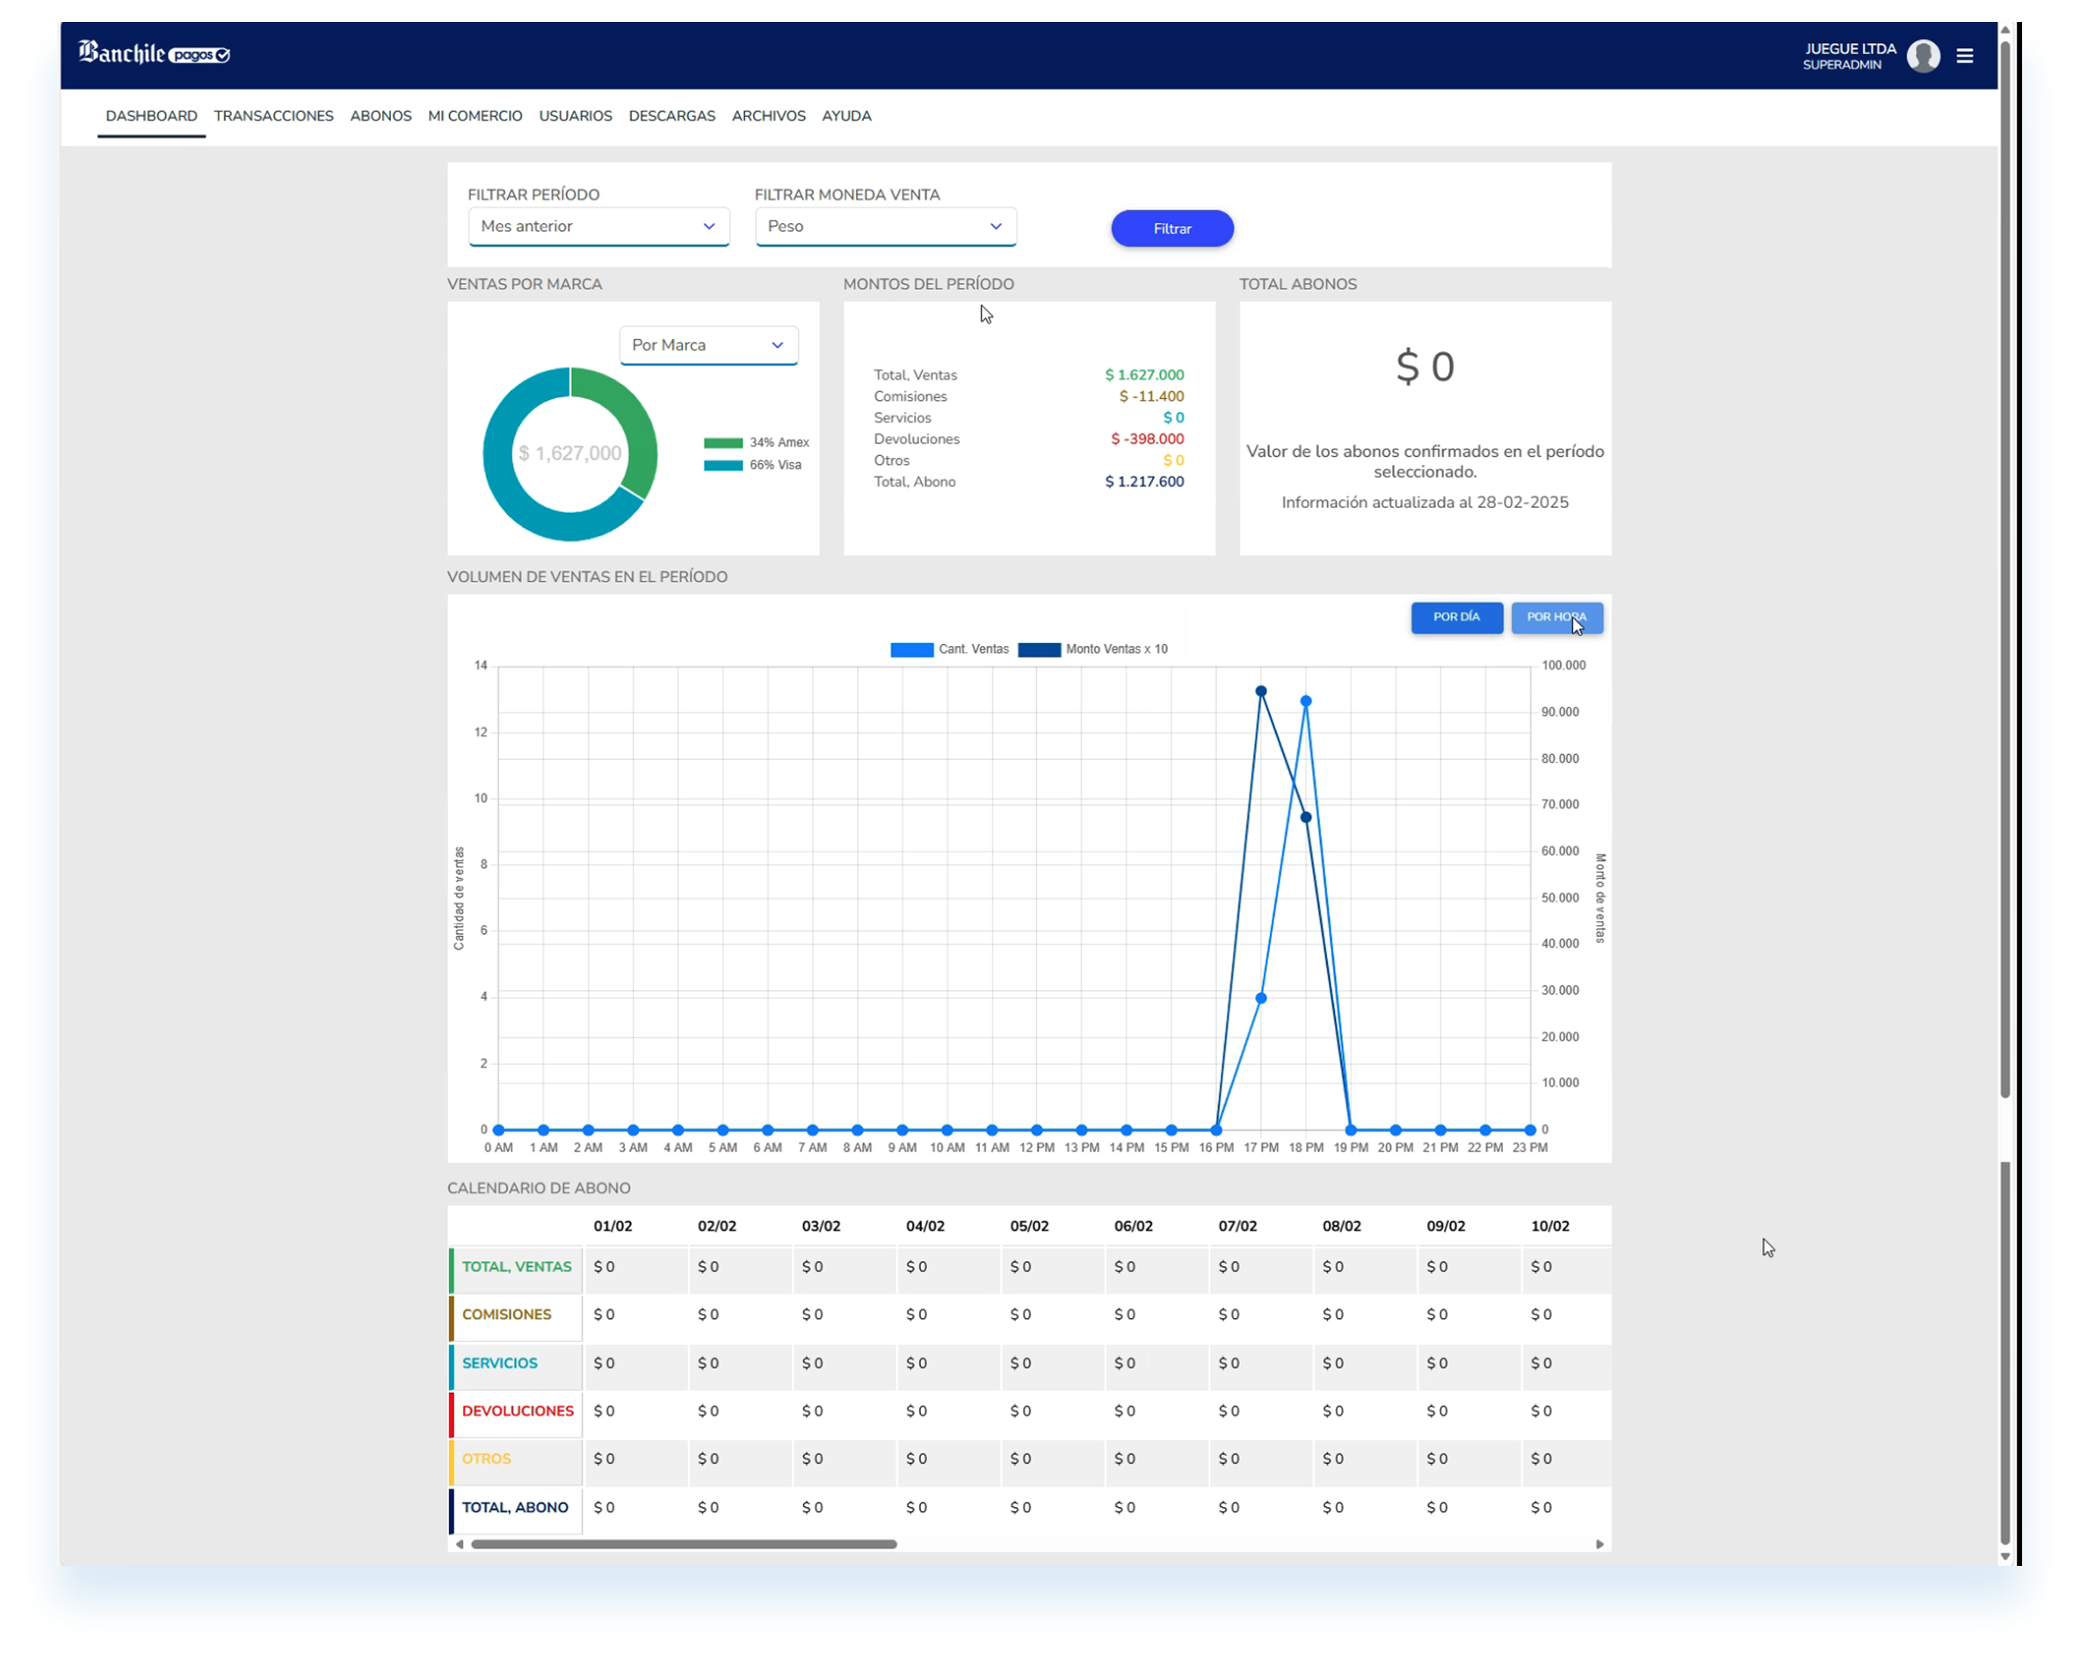Click the Banchile pagos logo
The width and height of the screenshot is (2081, 1659).
coord(155,53)
